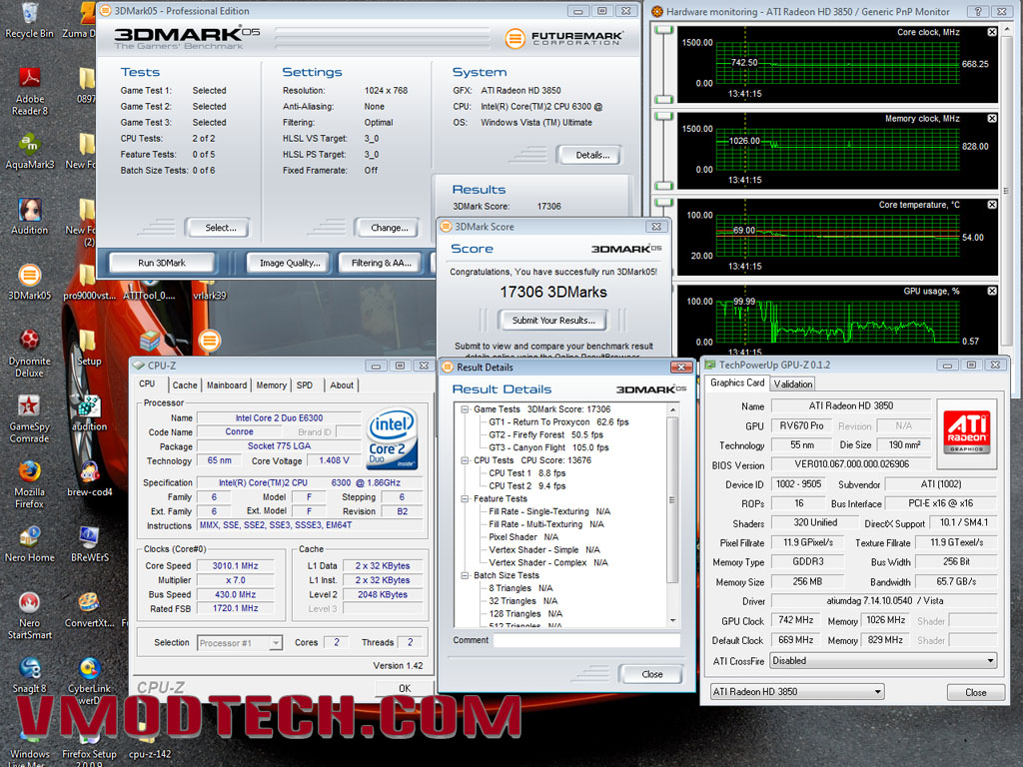Open GameSpy Comrade shortcut
This screenshot has height=767, width=1023.
[29, 419]
